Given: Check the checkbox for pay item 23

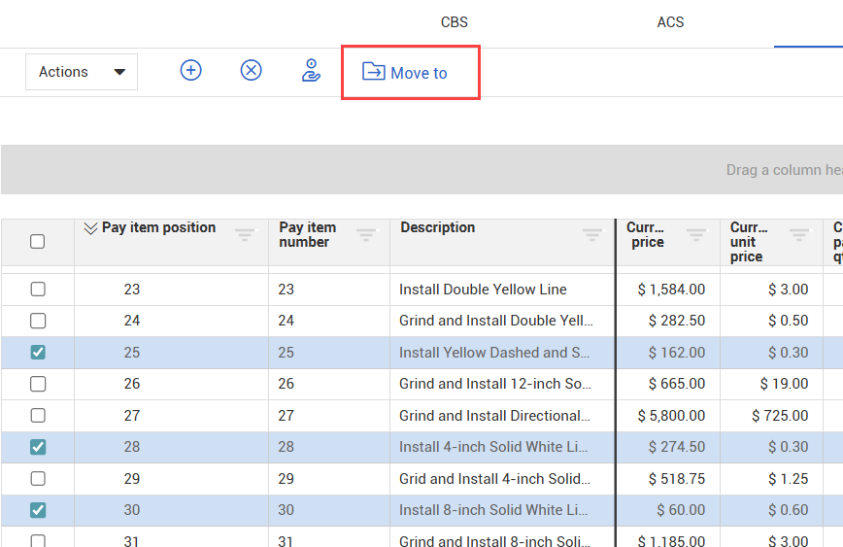Looking at the screenshot, I should [x=38, y=290].
